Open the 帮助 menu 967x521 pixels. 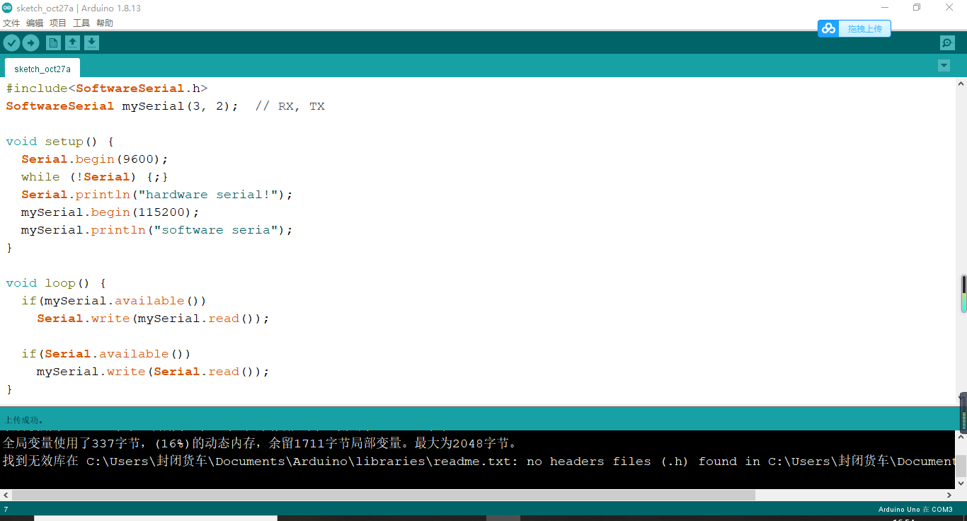tap(105, 23)
